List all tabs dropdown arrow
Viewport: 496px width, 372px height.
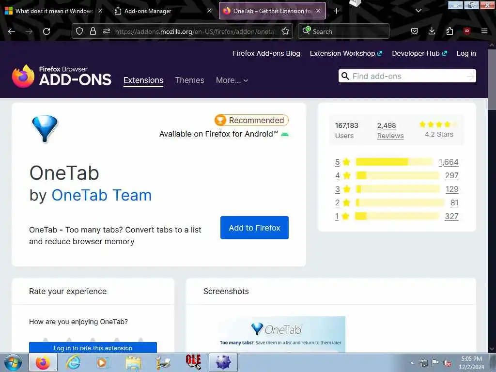[x=418, y=11]
